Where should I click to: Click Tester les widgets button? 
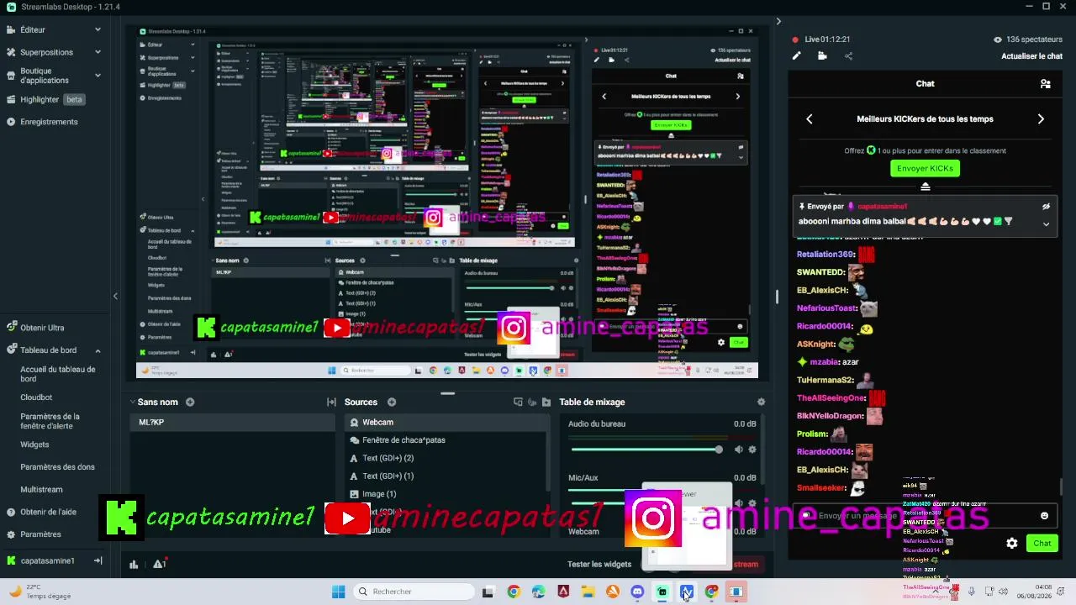599,565
